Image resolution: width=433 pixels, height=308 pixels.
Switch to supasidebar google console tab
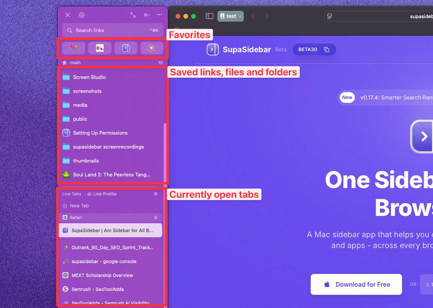110,261
